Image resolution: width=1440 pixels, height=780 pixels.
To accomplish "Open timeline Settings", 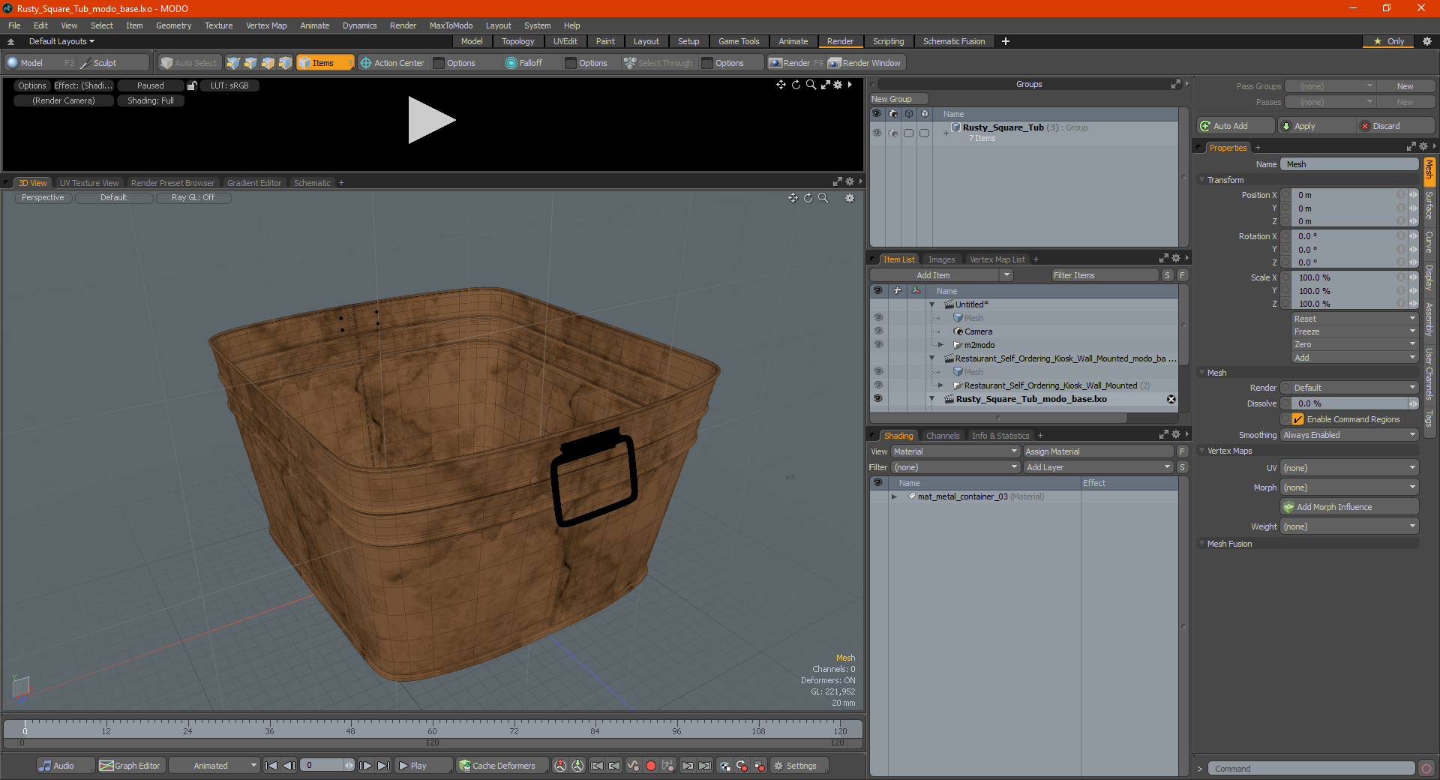I will tap(799, 766).
